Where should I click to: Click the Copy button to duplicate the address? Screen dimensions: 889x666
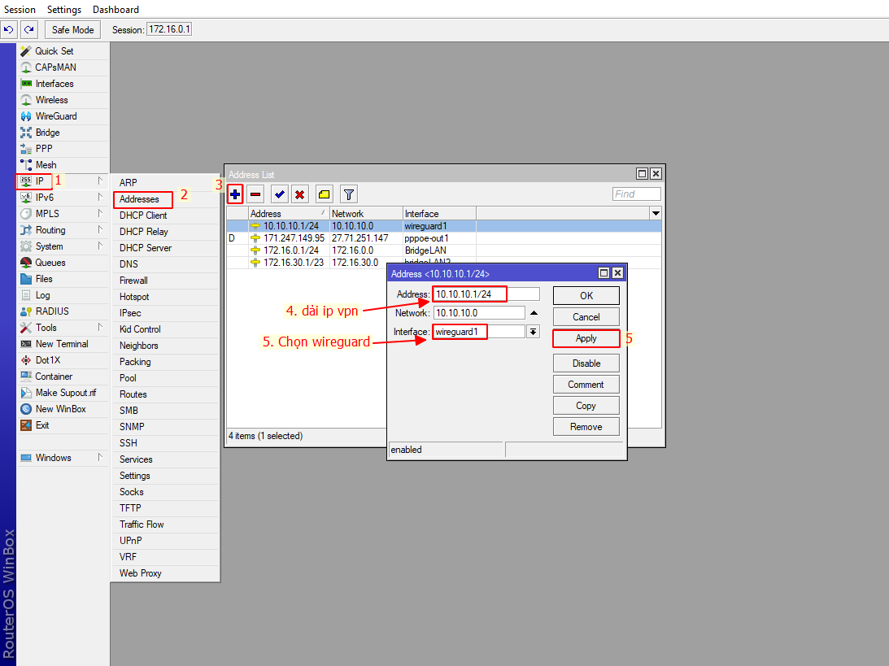point(586,405)
